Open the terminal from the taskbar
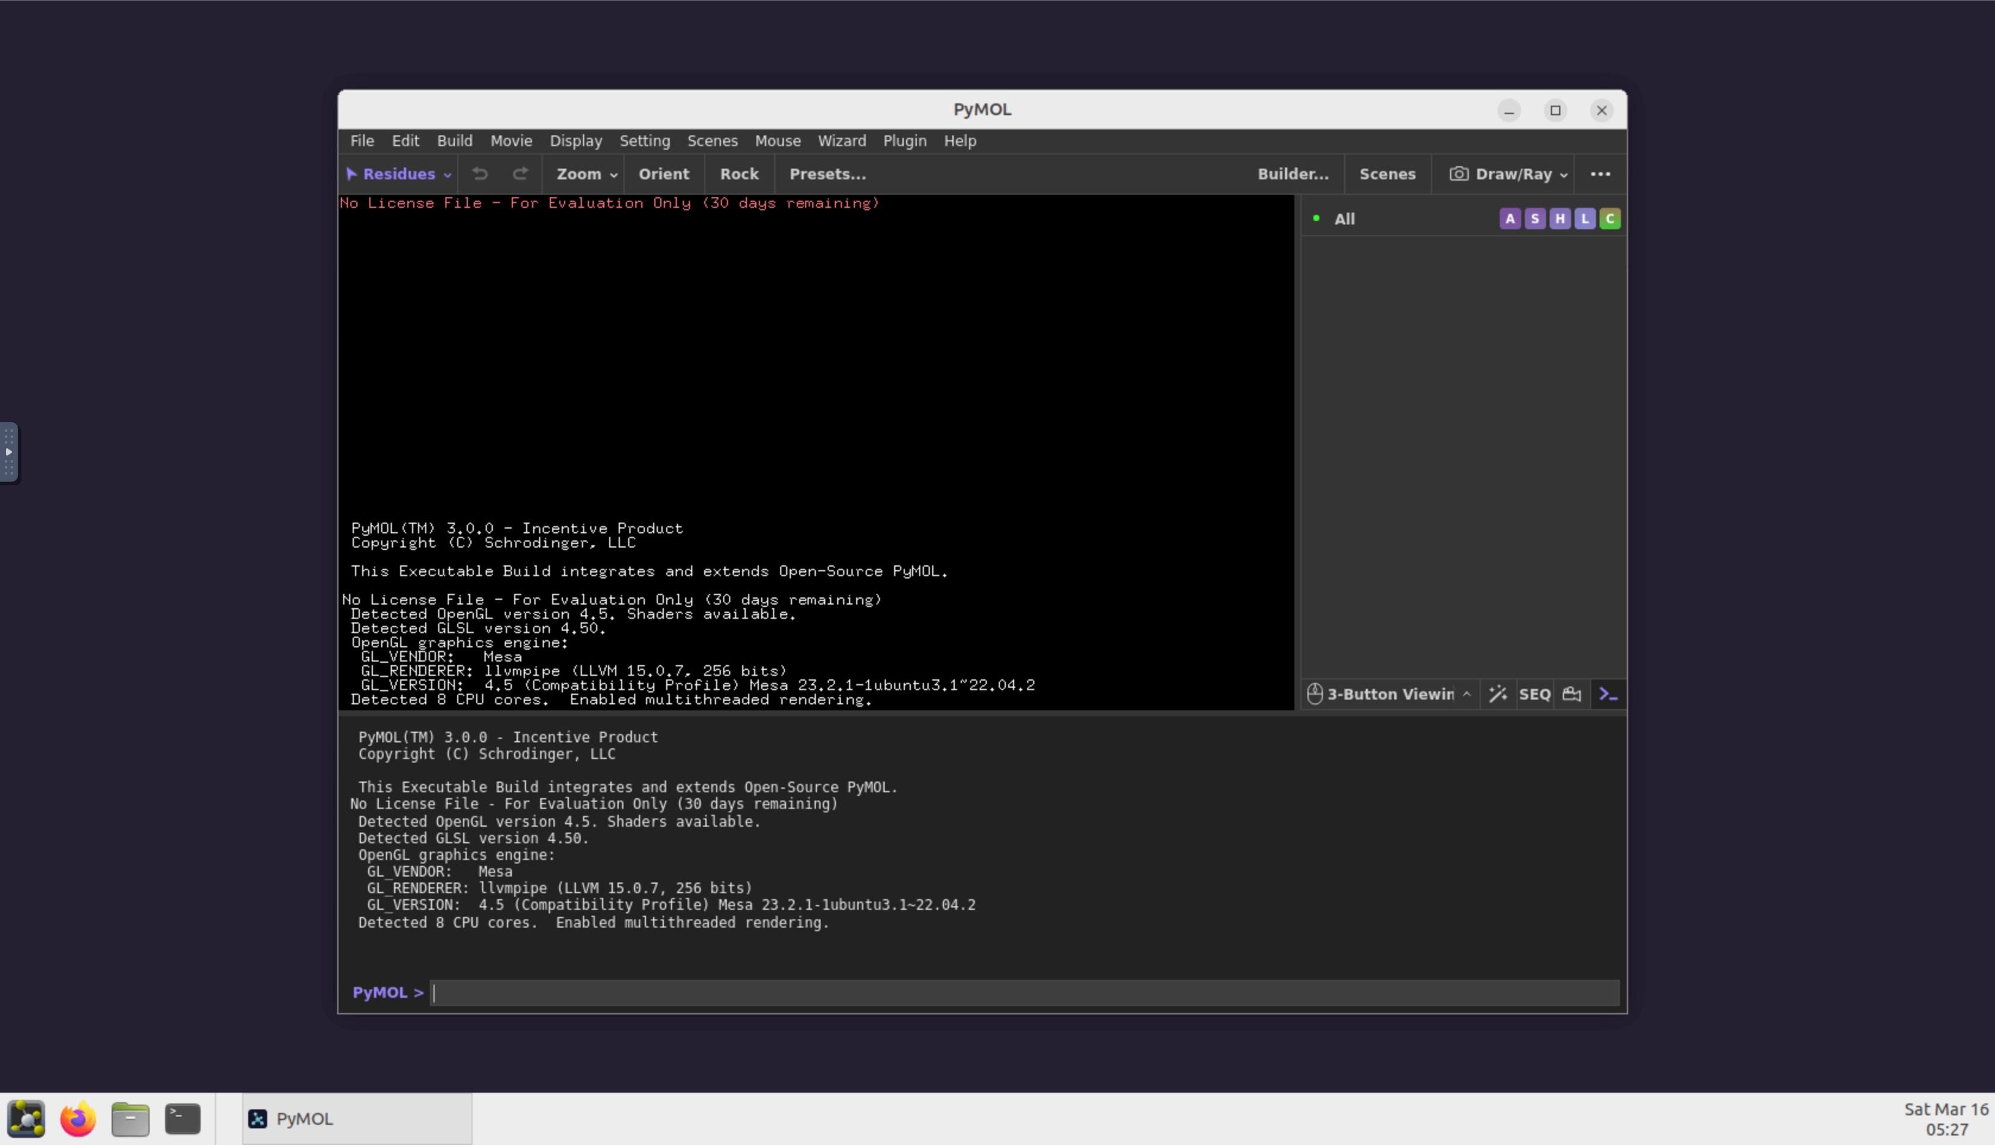This screenshot has width=1995, height=1145. tap(182, 1118)
